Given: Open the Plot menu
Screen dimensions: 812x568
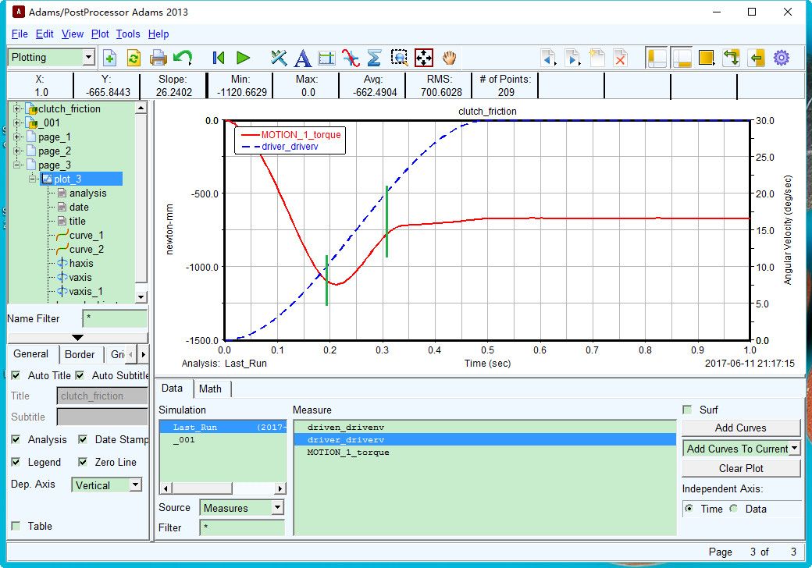Looking at the screenshot, I should tap(100, 34).
